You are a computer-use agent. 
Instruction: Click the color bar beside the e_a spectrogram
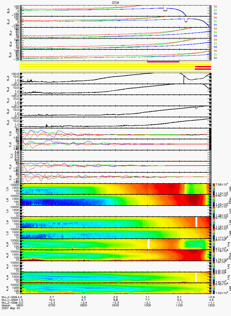214,289
